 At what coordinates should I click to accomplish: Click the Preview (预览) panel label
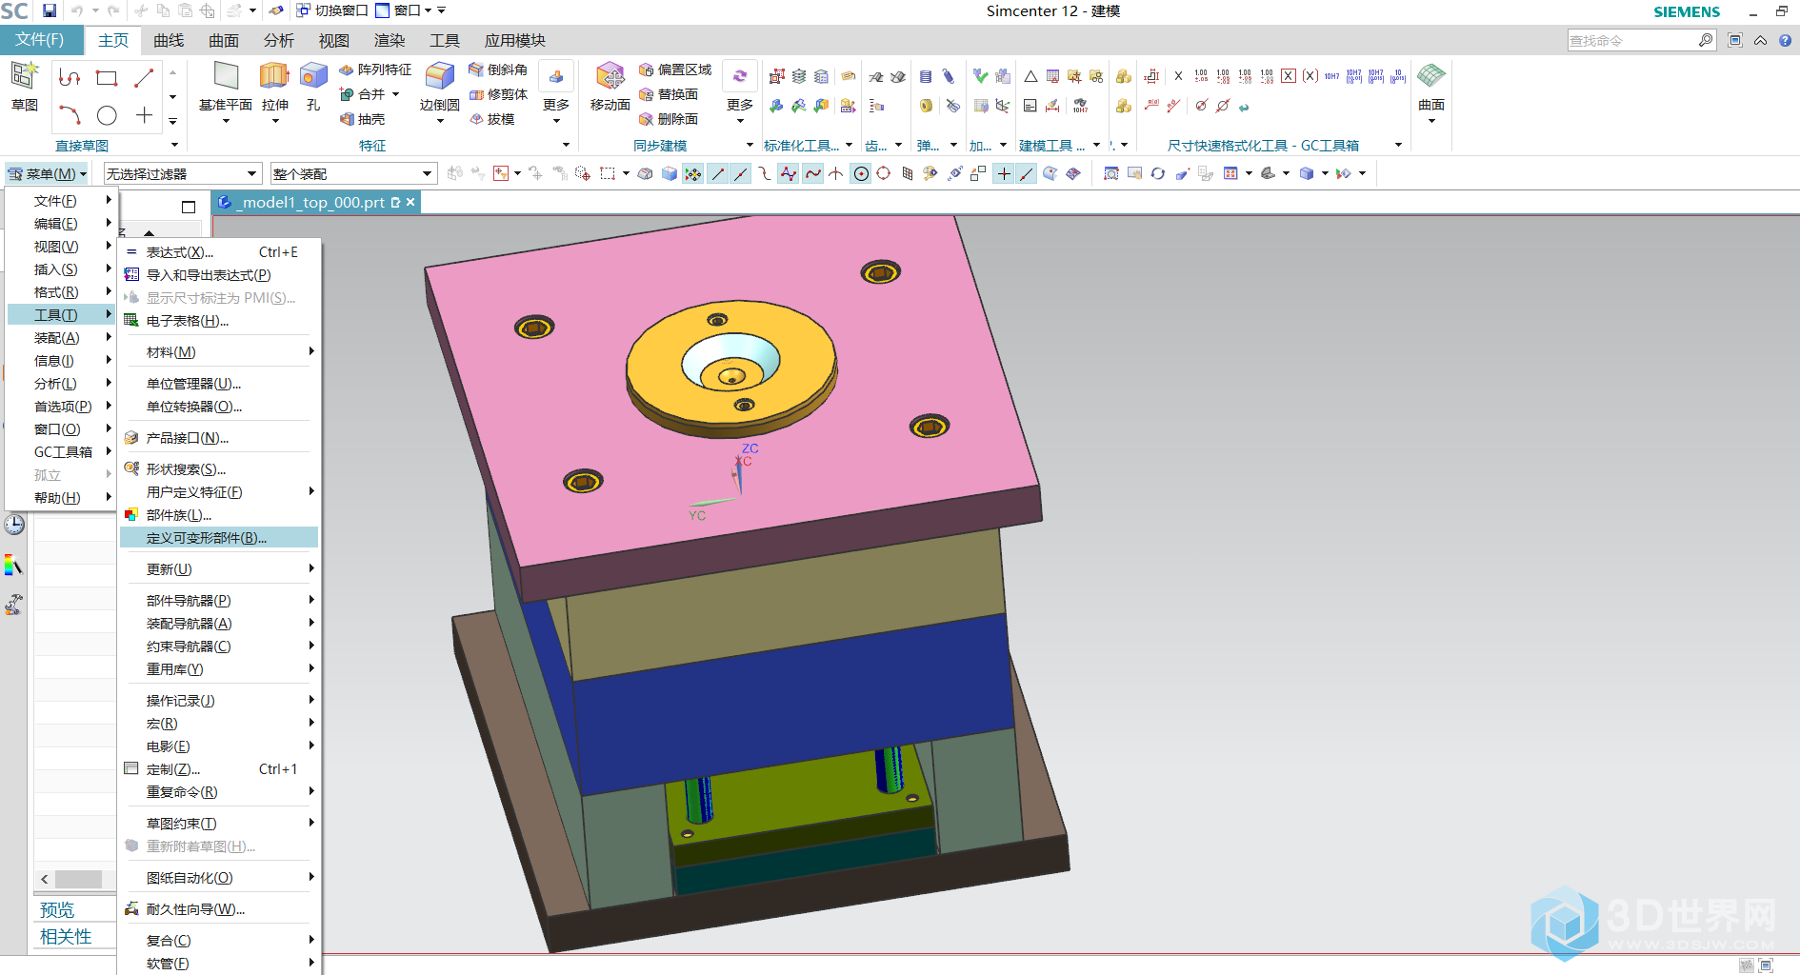coord(57,910)
